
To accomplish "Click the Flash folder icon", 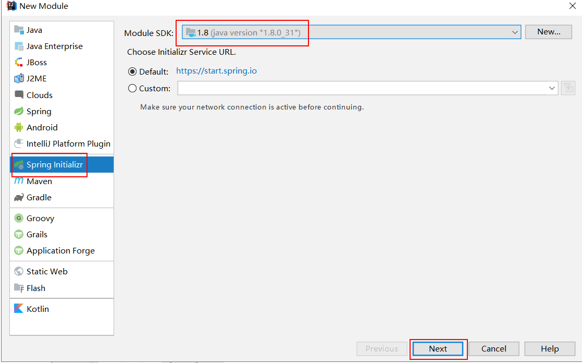I will (19, 288).
